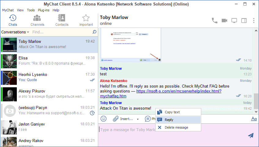259x147 pixels.
Task: Expand the Conversations filter dropdown
Action: 15,32
